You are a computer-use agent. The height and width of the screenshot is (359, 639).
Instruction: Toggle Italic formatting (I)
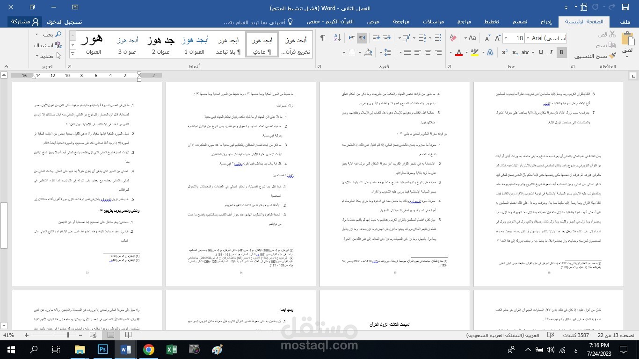551,52
